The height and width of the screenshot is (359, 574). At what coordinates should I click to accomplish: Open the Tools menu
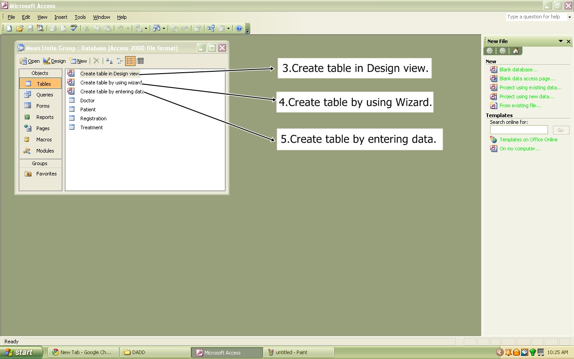click(x=80, y=17)
